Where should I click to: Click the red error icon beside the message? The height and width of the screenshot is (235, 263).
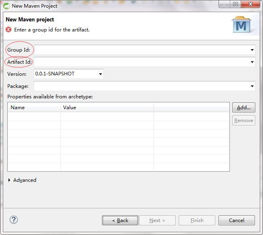[x=8, y=30]
